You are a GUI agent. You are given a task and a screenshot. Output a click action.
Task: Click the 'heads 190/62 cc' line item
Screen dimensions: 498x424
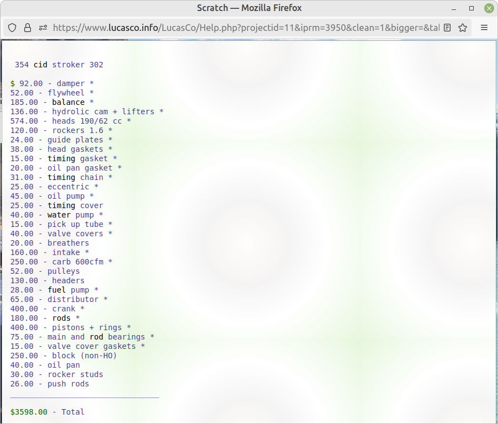click(71, 121)
